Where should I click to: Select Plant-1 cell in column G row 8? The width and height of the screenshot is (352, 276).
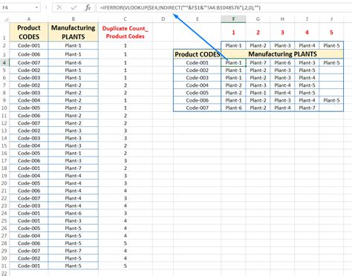click(x=258, y=93)
